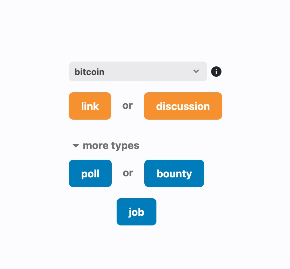Create a link post
Viewport: 290px width, 269px height.
(x=90, y=106)
